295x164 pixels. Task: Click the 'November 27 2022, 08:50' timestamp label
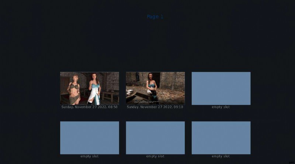tap(90, 107)
